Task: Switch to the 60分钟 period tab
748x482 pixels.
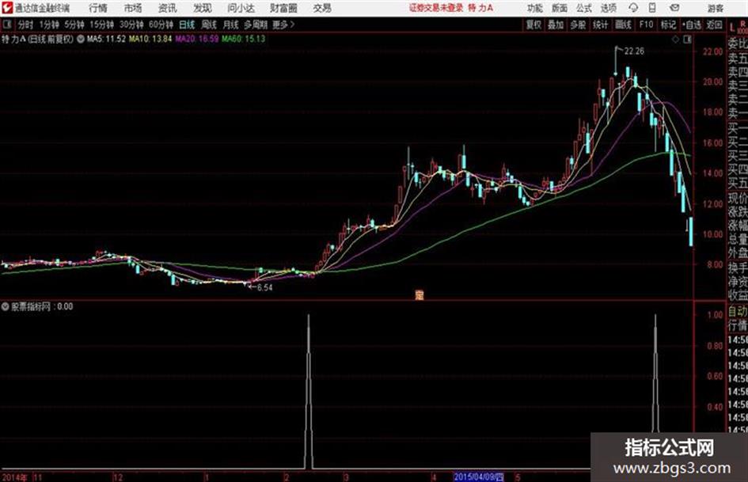Action: click(161, 25)
